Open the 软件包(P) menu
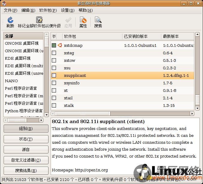203x184 pixels. [x=48, y=10]
